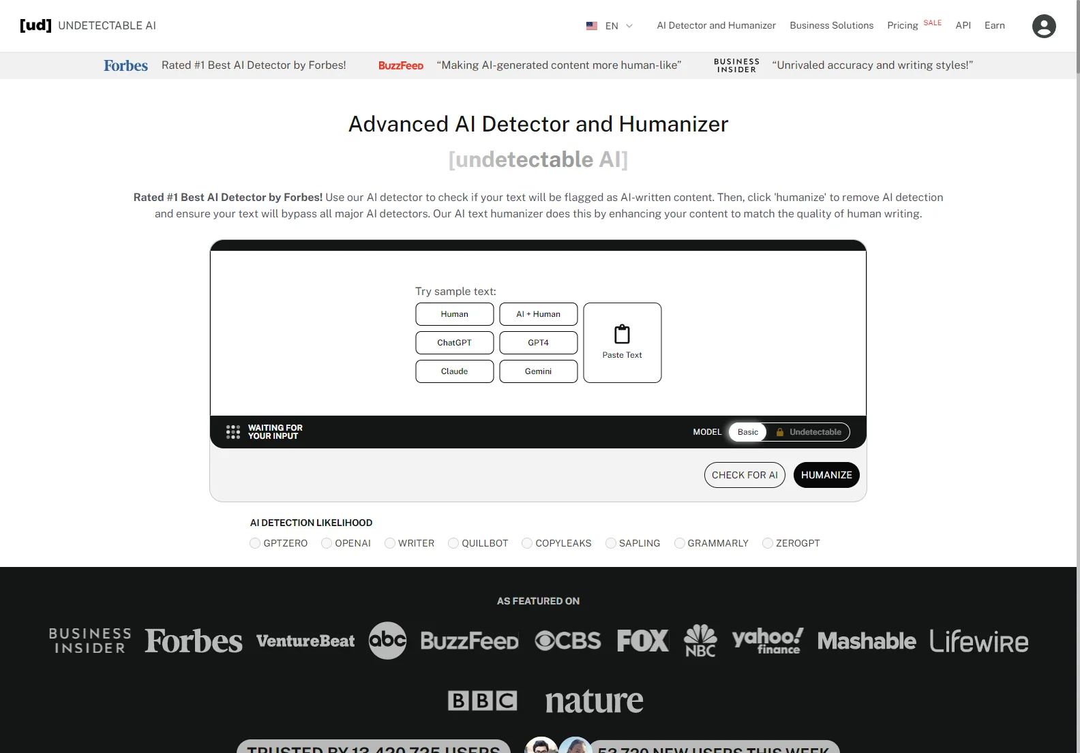Viewport: 1080px width, 753px height.
Task: Open the user account avatar icon
Action: click(1044, 26)
